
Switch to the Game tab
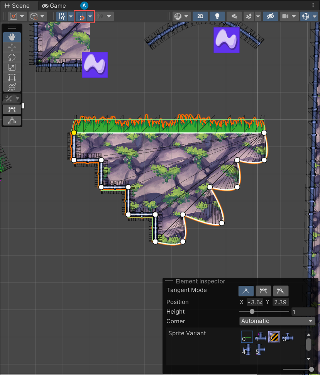[x=54, y=5]
